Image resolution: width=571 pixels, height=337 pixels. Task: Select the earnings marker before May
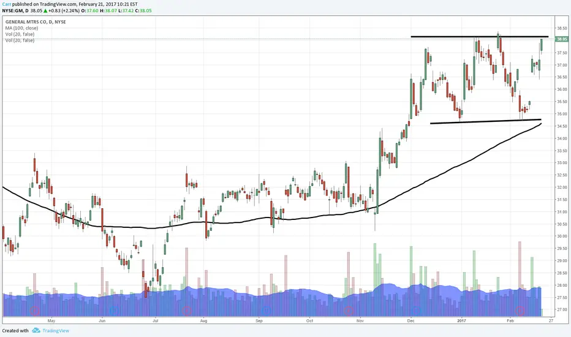pos(34,311)
